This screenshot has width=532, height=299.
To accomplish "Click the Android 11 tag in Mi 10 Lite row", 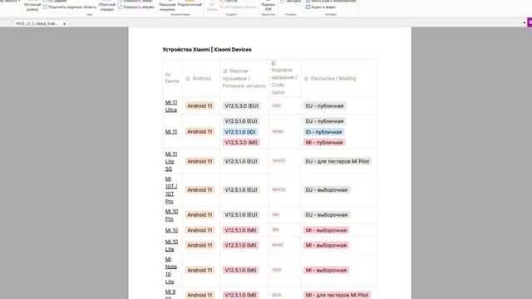I will tap(199, 245).
